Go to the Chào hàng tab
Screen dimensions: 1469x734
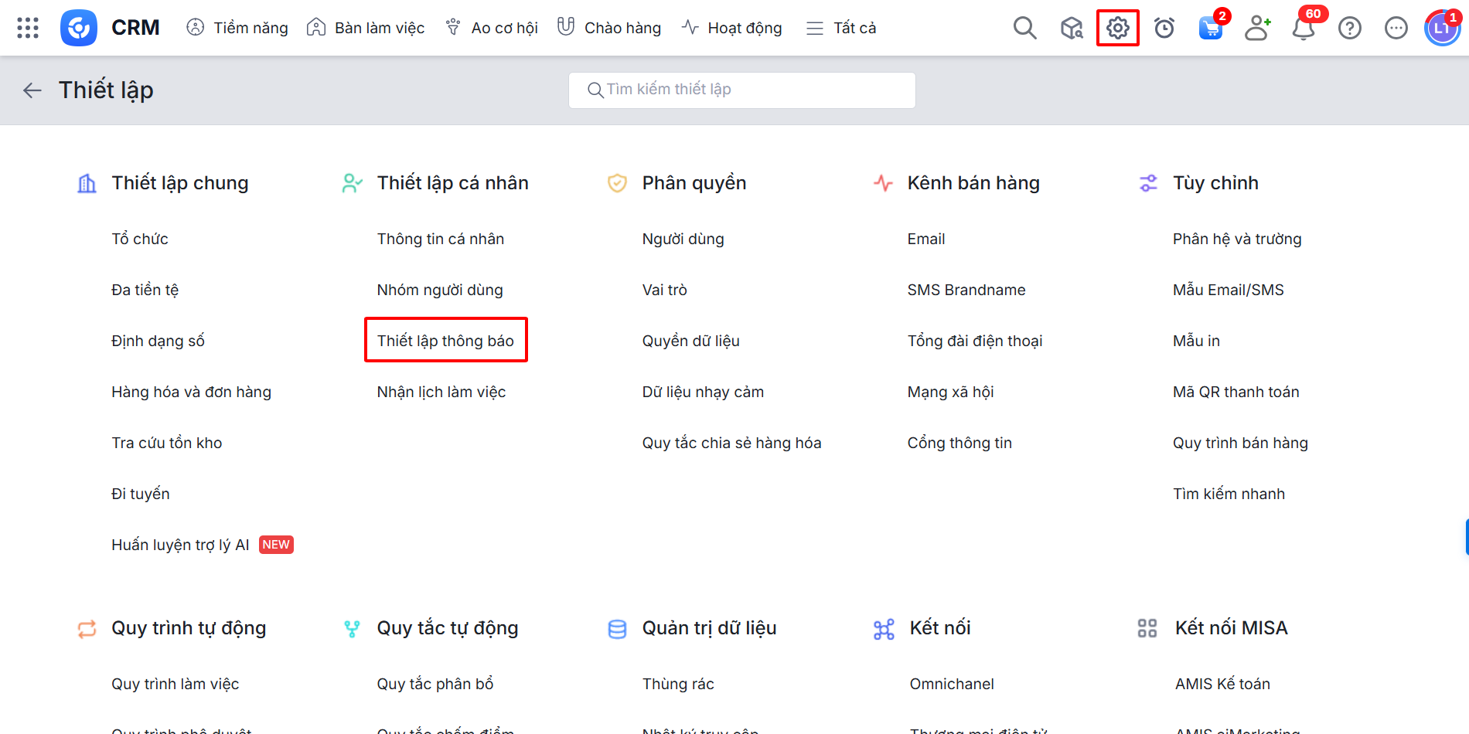click(x=609, y=28)
